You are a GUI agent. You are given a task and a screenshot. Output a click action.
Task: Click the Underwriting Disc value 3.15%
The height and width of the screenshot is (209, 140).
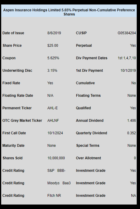point(52,71)
